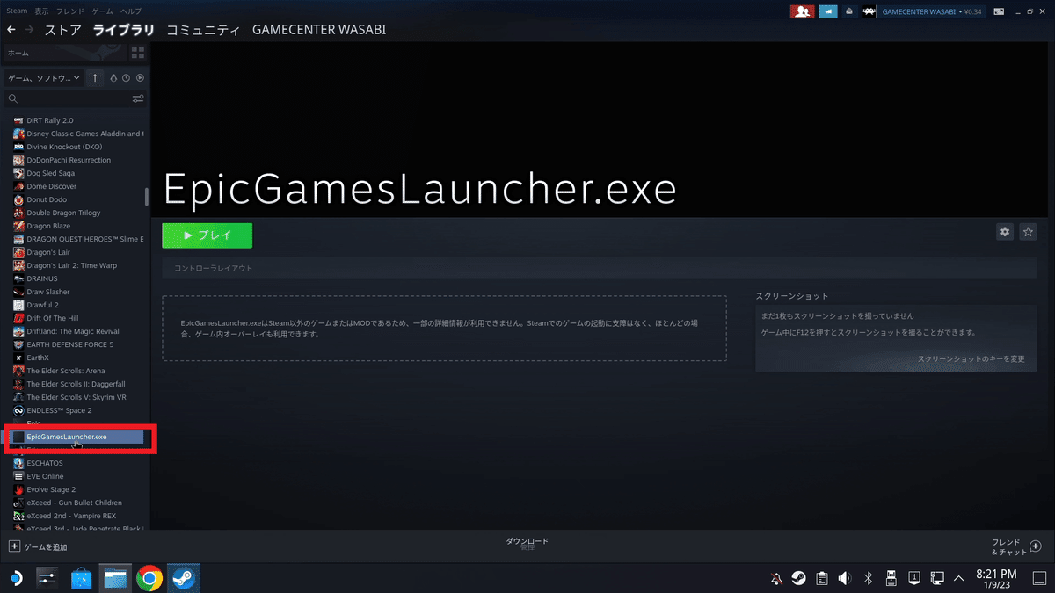Open advanced filter sliders icon

tap(138, 98)
